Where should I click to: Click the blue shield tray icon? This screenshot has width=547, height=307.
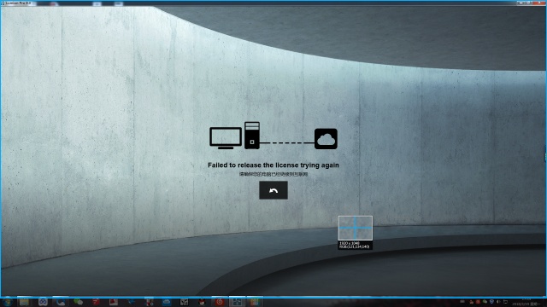(x=491, y=302)
